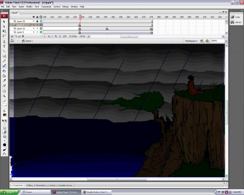The height and width of the screenshot is (195, 244).
Task: Select the Rectangle tool
Action: coord(4,56)
